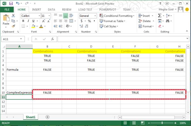The width and height of the screenshot is (191, 126).
Task: Click the Clear eraser icon
Action: click(x=160, y=26)
